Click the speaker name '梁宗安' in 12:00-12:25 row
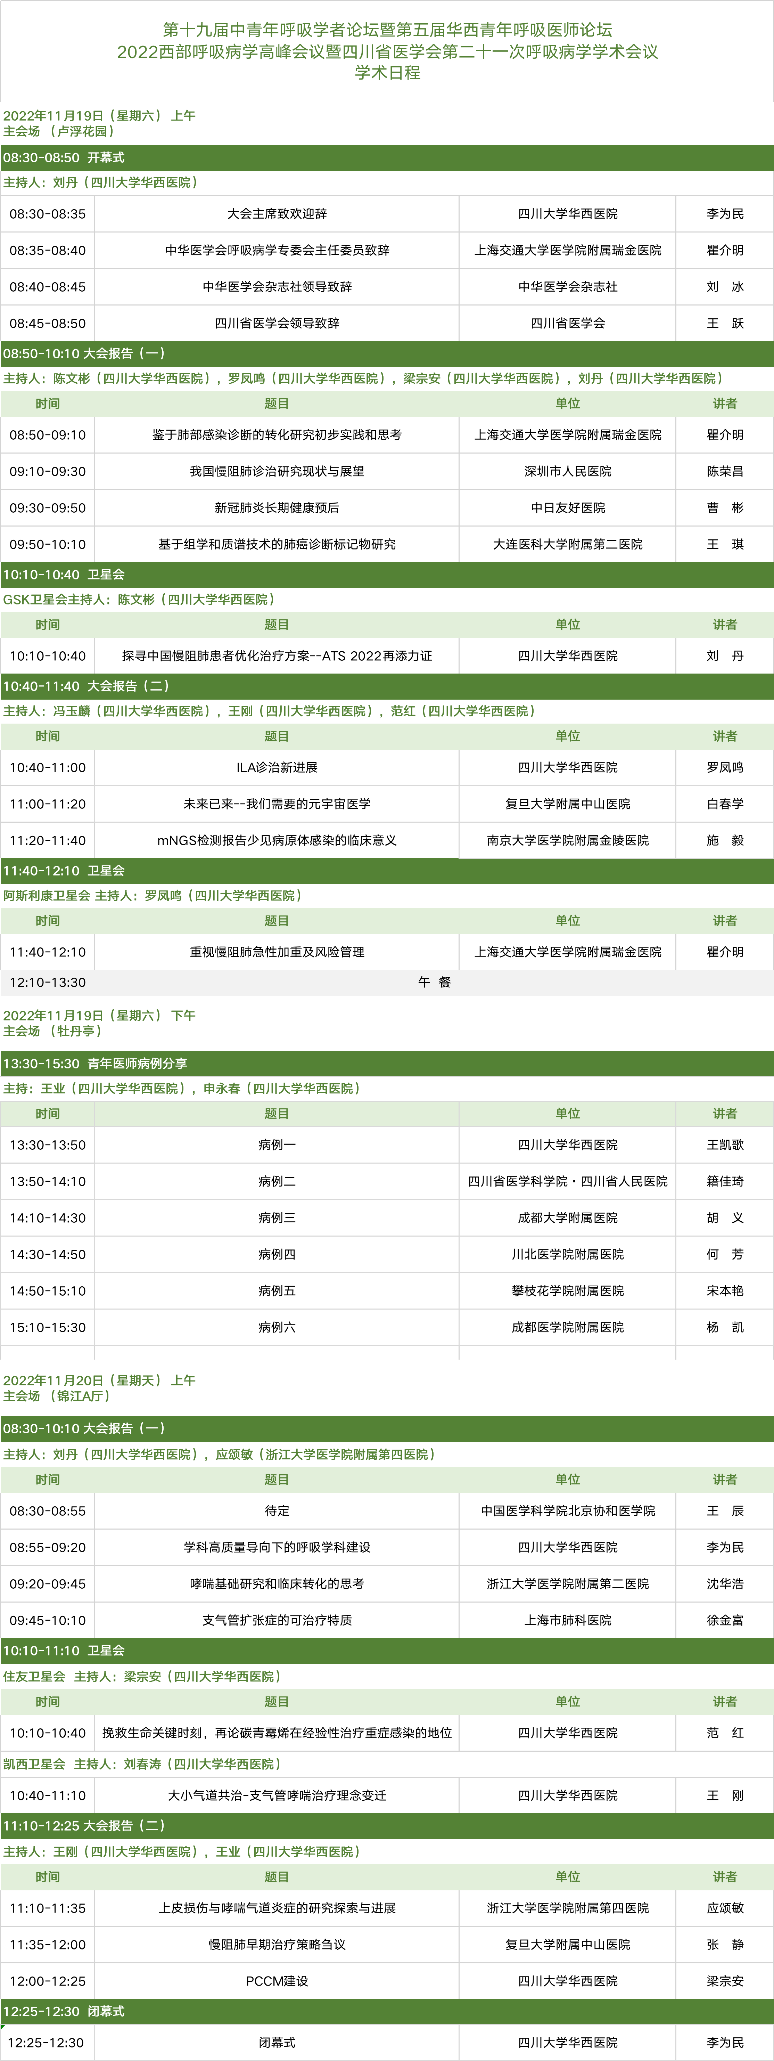Viewport: 774px width, 2061px height. (x=725, y=1982)
